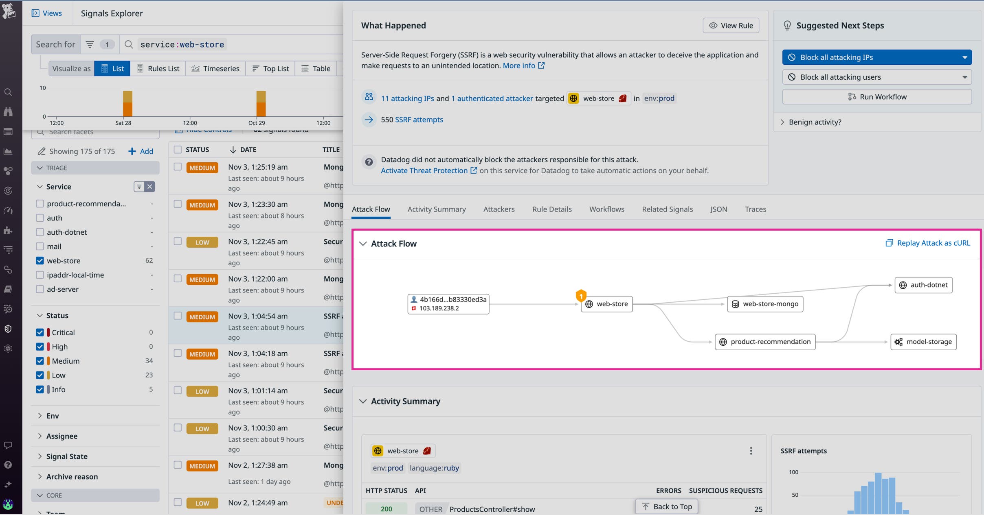Click the search magnifier icon in left sidebar
This screenshot has width=984, height=515.
click(8, 92)
